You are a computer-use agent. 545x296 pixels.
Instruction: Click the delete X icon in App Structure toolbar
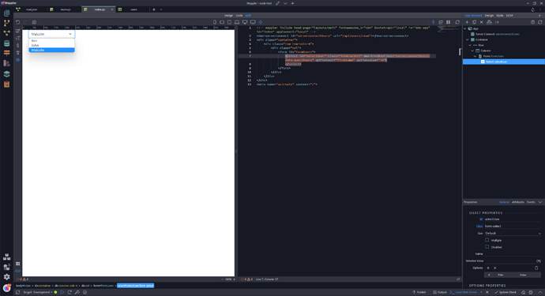click(x=481, y=22)
